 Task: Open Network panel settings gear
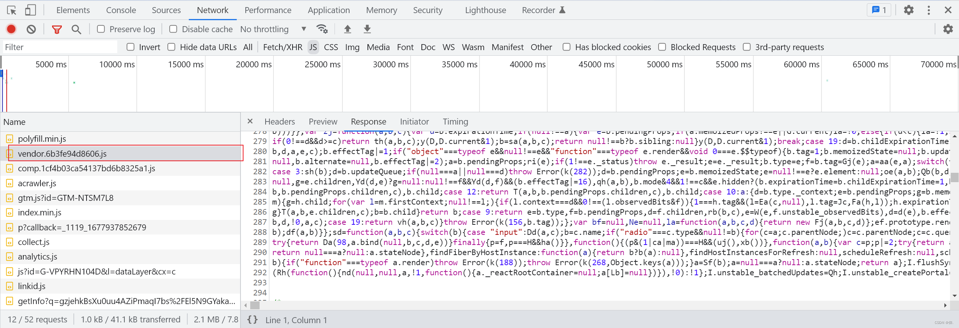[x=948, y=29]
